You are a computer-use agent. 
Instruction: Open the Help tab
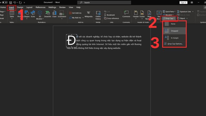point(78,7)
